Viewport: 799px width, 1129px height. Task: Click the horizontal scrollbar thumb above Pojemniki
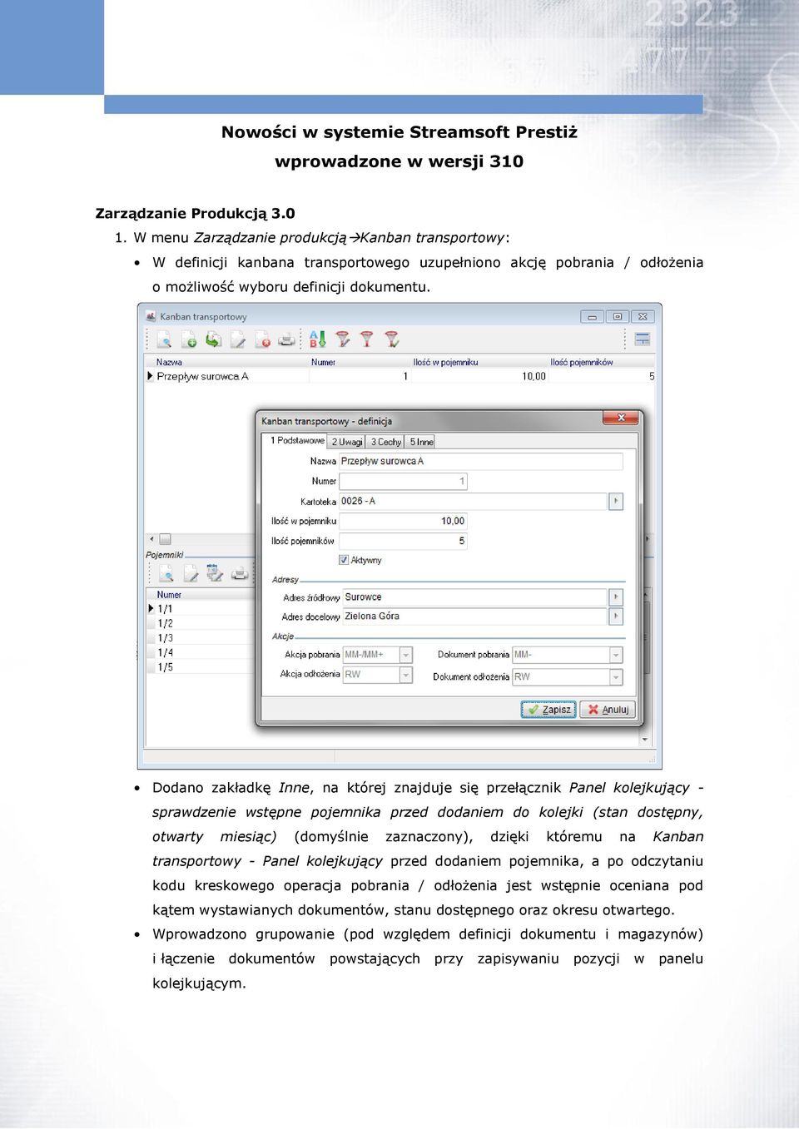tap(165, 539)
